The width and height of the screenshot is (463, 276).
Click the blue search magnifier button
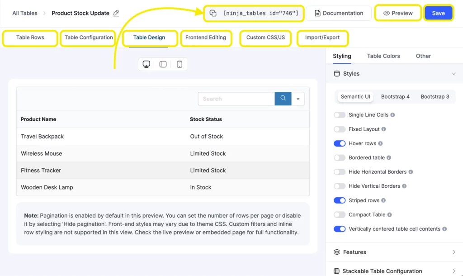(x=283, y=99)
